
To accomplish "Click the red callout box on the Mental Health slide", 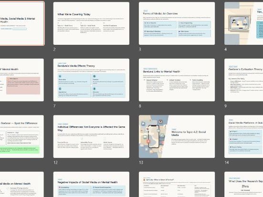I will tap(23, 85).
